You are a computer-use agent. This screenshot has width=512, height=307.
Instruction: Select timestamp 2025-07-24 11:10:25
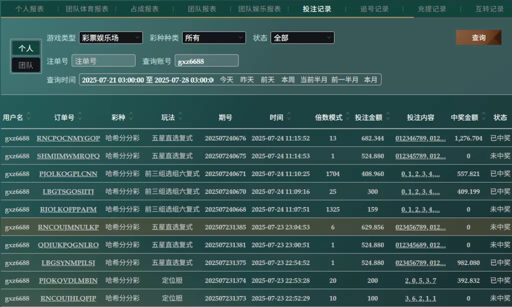(280, 174)
